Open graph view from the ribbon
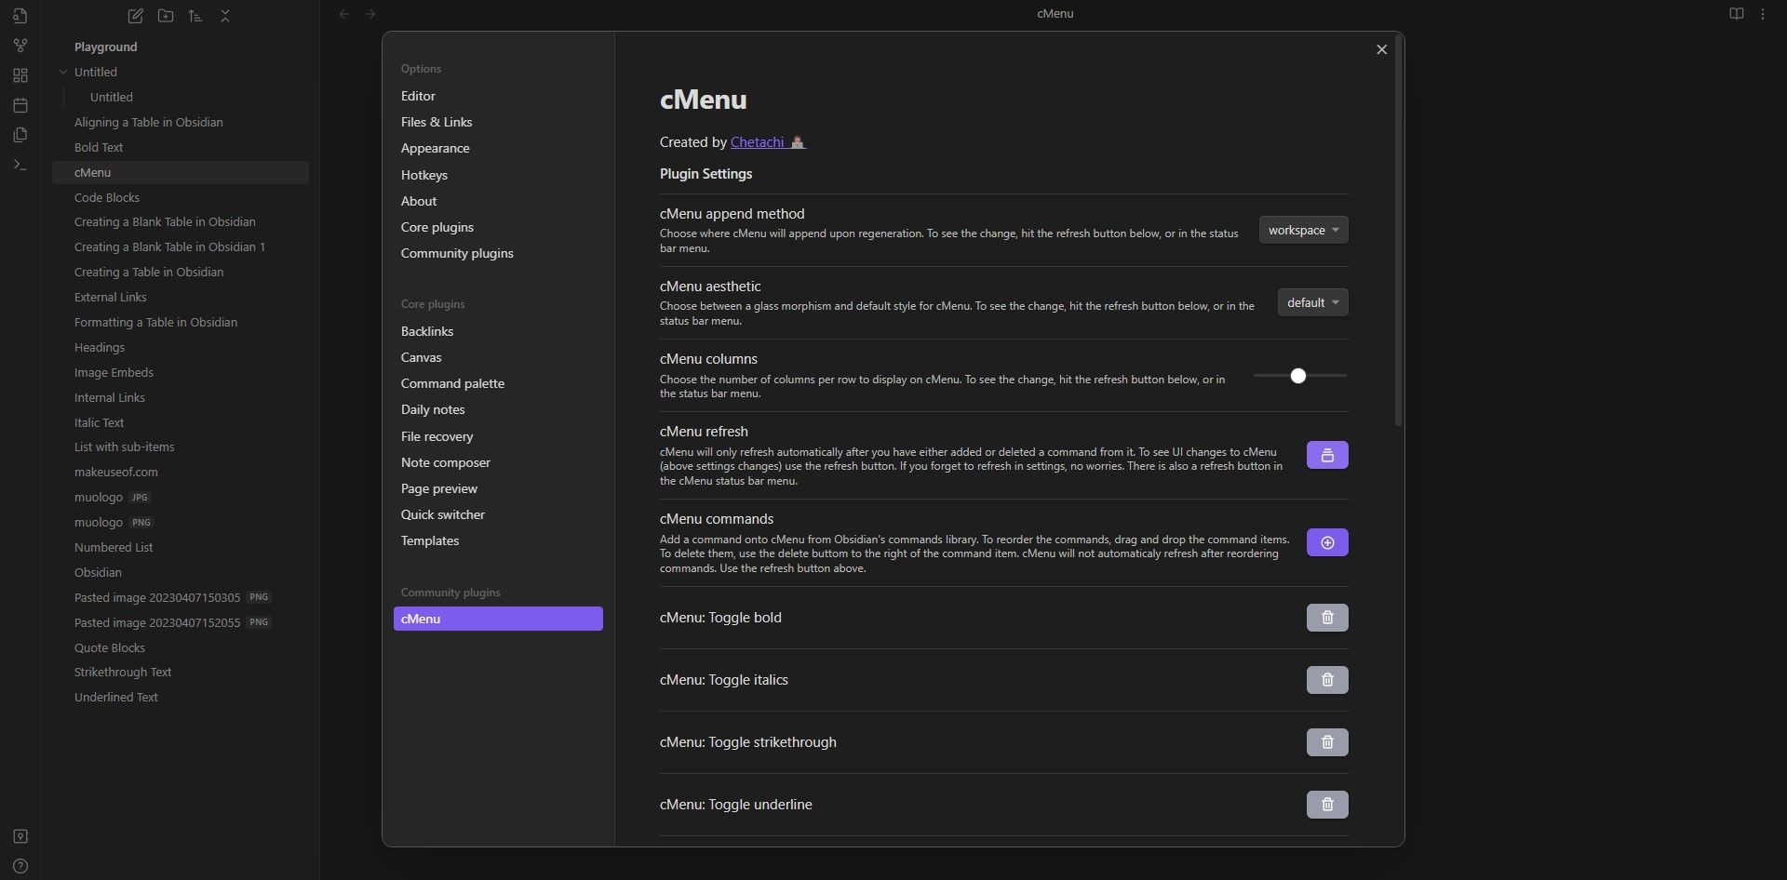The width and height of the screenshot is (1787, 880). point(20,46)
